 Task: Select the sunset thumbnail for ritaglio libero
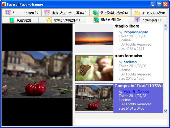[x=94, y=38]
